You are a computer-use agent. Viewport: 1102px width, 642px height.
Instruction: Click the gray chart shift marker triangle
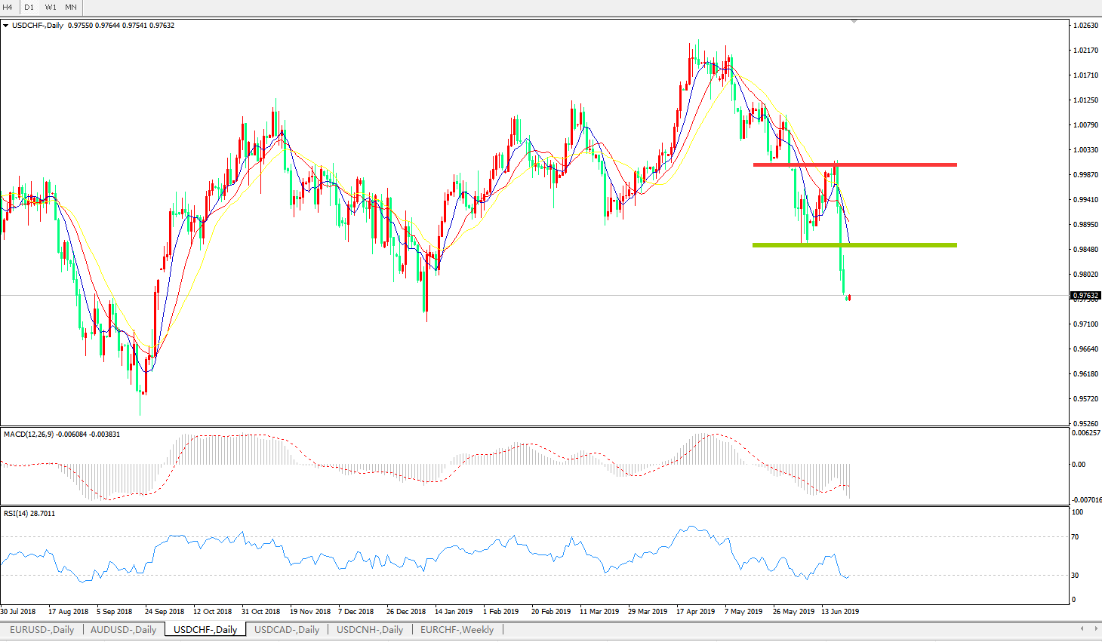coord(854,22)
